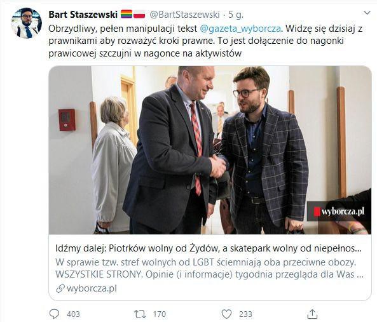Open the article preview photo of the handshake
Screen dimensions: 377x322
coord(210,150)
